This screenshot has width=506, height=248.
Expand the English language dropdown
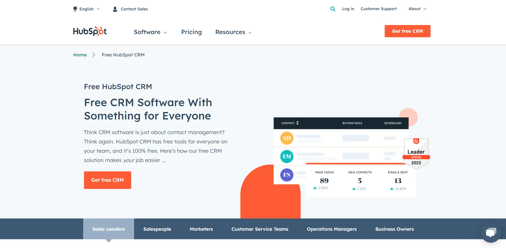pyautogui.click(x=87, y=9)
